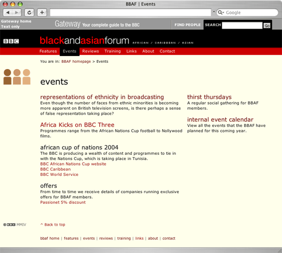Open the Links nav tab
This screenshot has height=253, width=282.
131,51
